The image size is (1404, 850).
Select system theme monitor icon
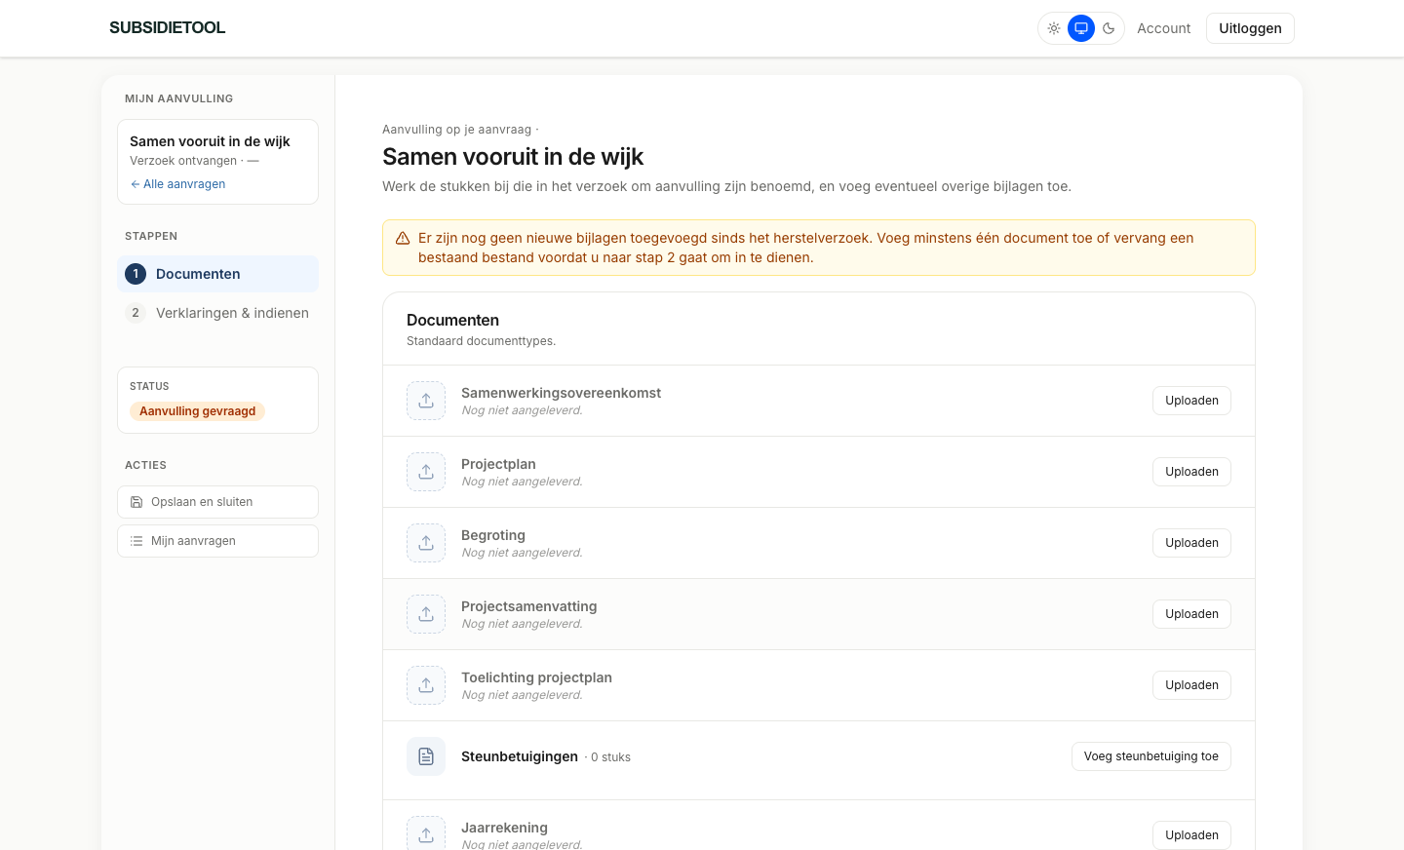point(1081,28)
